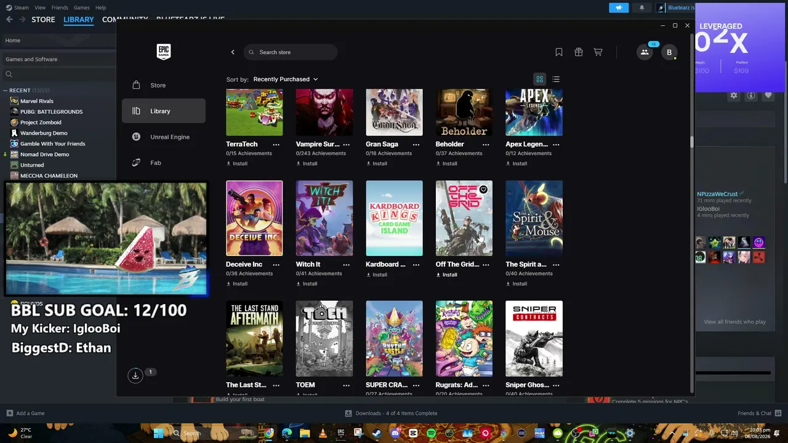Open Steam Downloads status bar entry
Image resolution: width=788 pixels, height=443 pixels.
point(391,413)
